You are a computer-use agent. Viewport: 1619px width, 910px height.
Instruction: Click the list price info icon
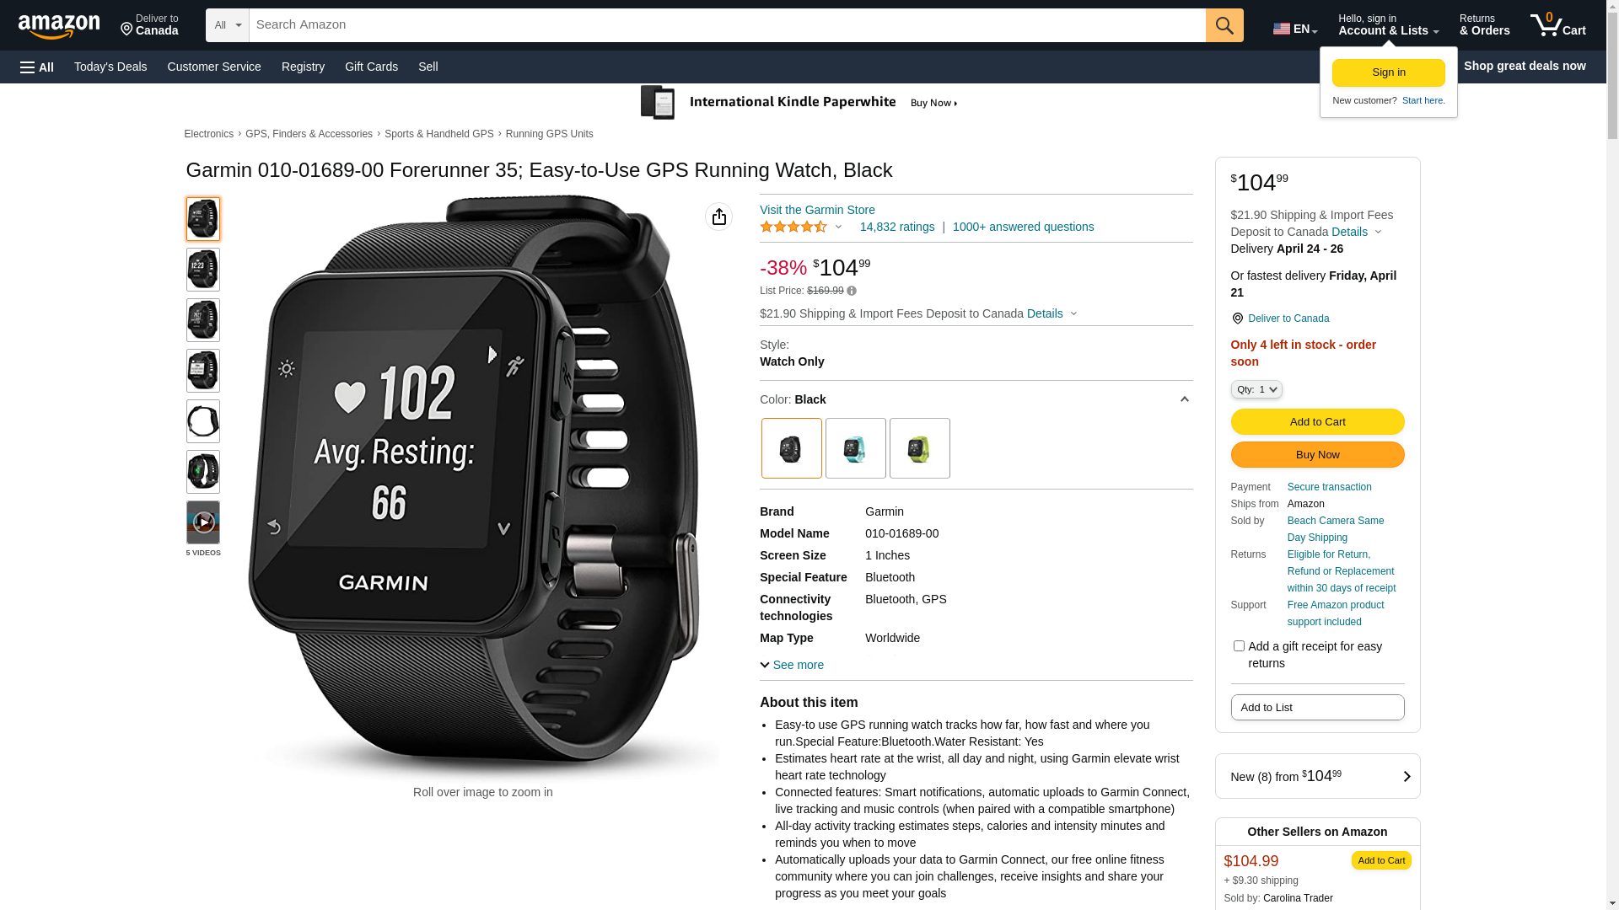[x=852, y=292]
